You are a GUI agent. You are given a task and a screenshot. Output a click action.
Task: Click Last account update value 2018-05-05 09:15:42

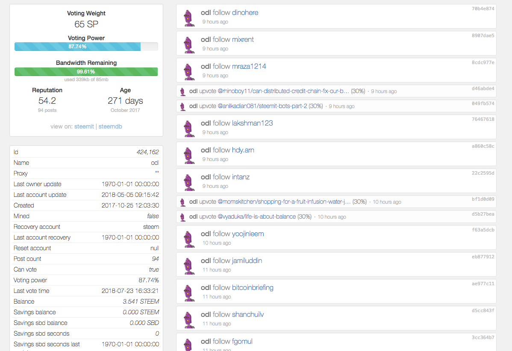(x=130, y=195)
